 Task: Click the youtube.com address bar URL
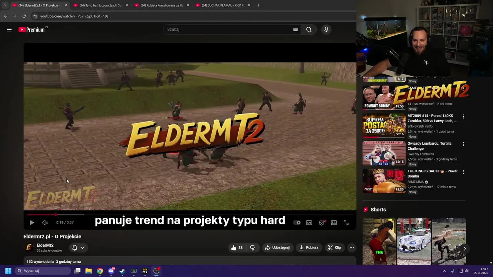pos(74,16)
